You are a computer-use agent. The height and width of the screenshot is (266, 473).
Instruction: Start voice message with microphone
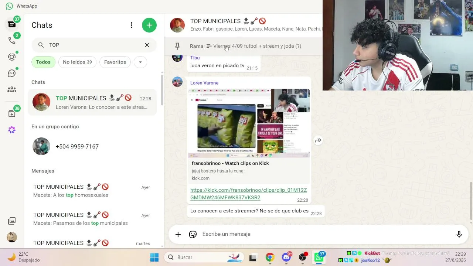pos(459,234)
